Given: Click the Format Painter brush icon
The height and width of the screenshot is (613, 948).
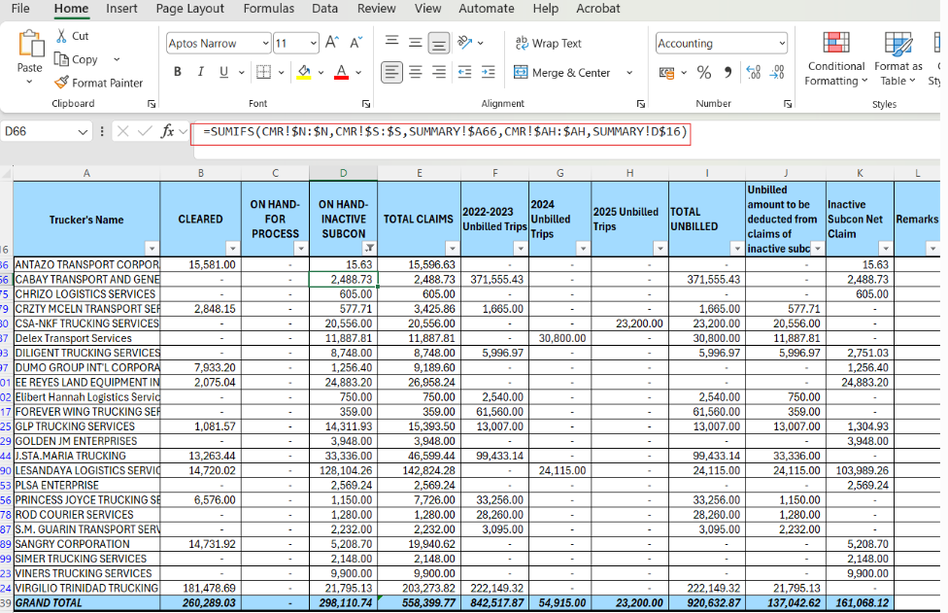Looking at the screenshot, I should pos(61,83).
